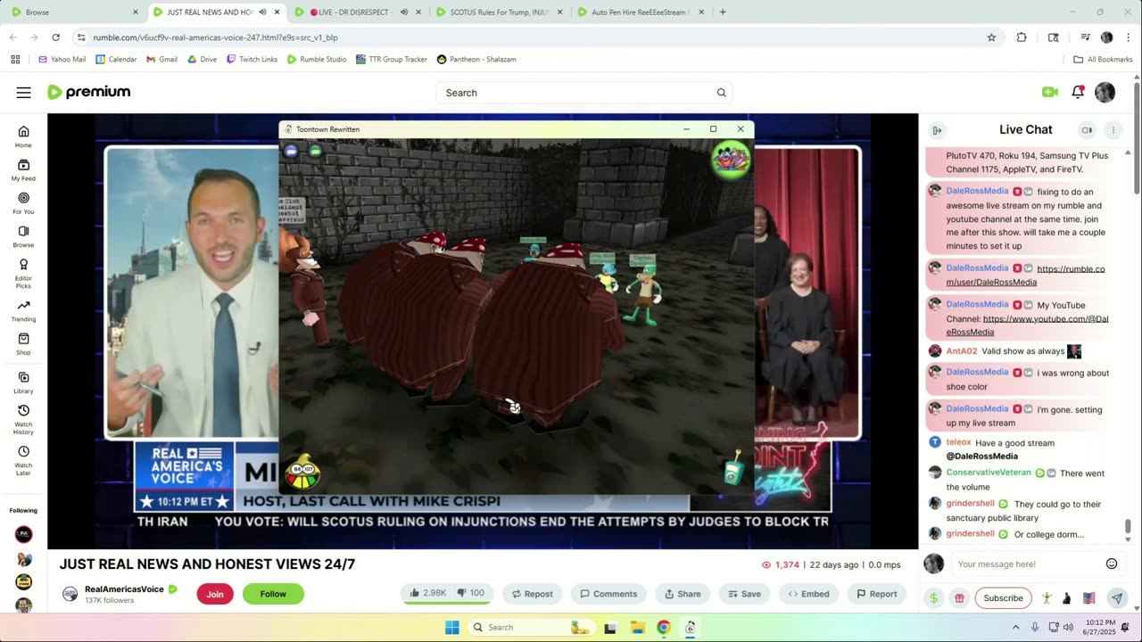This screenshot has height=642, width=1142.
Task: Open My Feed in sidebar
Action: (x=23, y=169)
